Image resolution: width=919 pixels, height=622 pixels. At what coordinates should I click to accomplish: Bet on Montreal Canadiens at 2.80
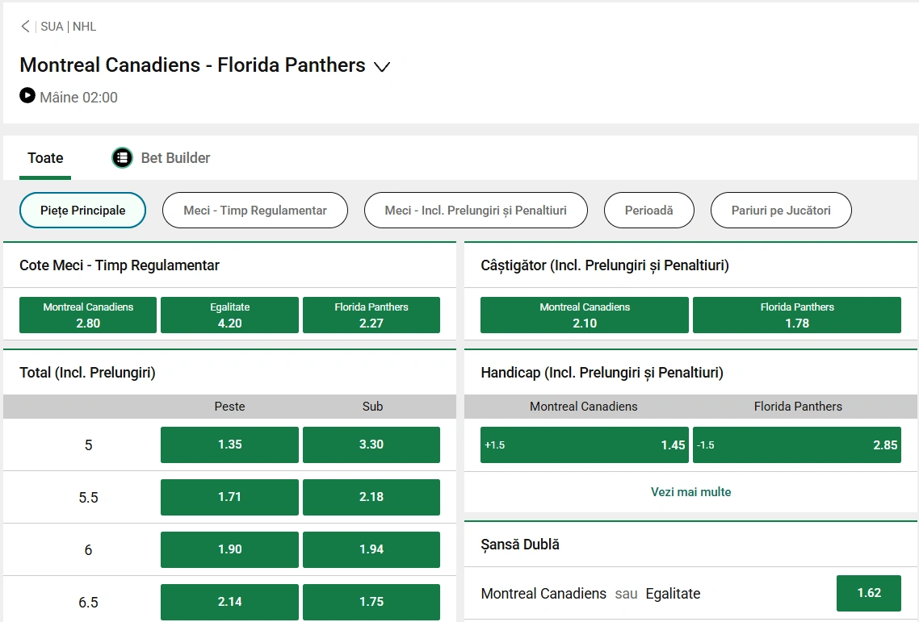(87, 315)
